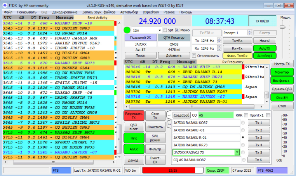The width and height of the screenshot is (296, 176).
Task: Click the Разрешить TX button
Action: [x=134, y=116]
